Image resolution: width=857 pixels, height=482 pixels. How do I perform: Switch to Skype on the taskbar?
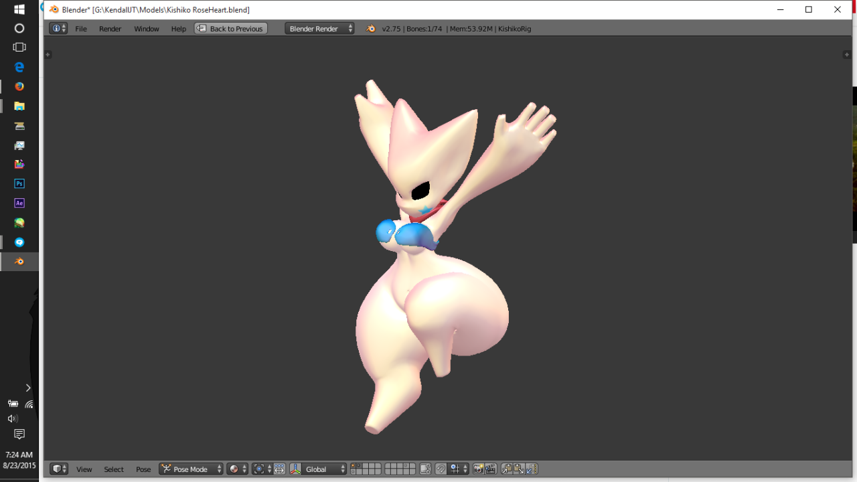(x=19, y=242)
